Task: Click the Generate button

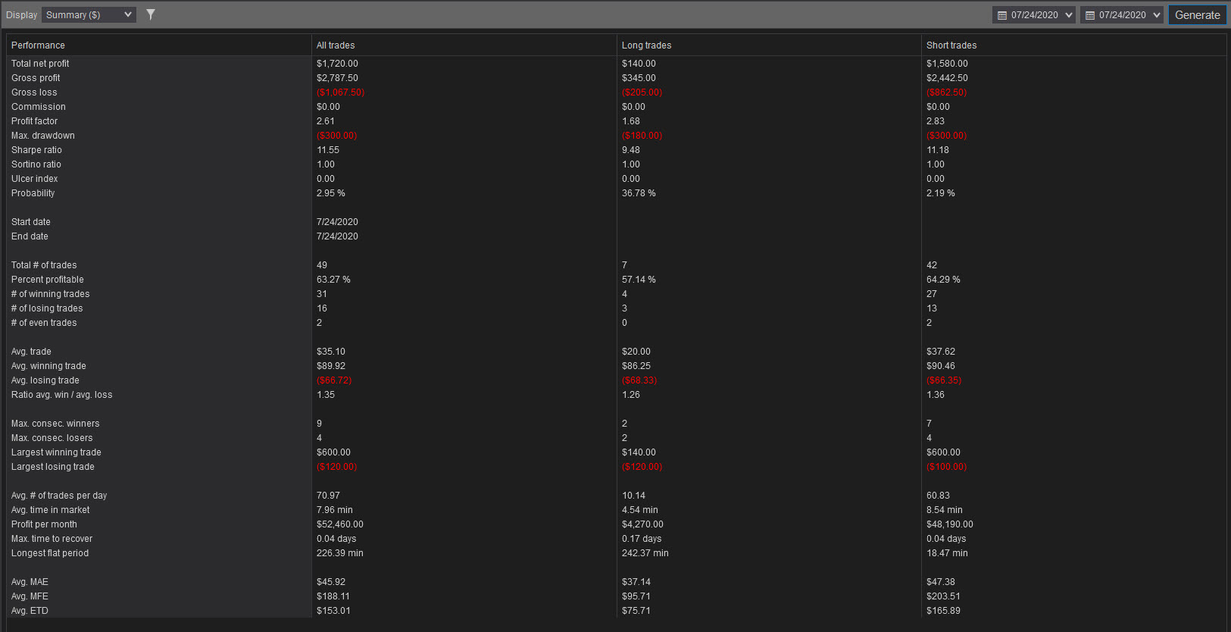Action: coord(1197,15)
